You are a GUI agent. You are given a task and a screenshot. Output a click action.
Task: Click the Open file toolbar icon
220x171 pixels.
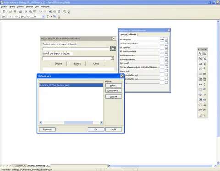click(x=11, y=11)
